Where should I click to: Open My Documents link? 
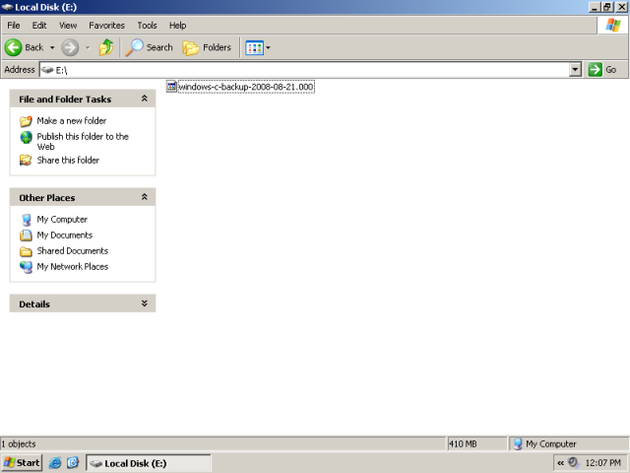65,235
